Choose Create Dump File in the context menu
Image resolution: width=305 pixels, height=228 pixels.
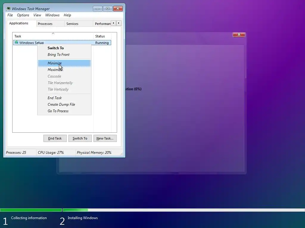point(64,104)
